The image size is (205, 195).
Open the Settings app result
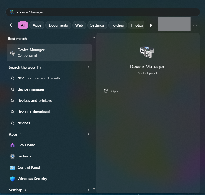point(49,156)
